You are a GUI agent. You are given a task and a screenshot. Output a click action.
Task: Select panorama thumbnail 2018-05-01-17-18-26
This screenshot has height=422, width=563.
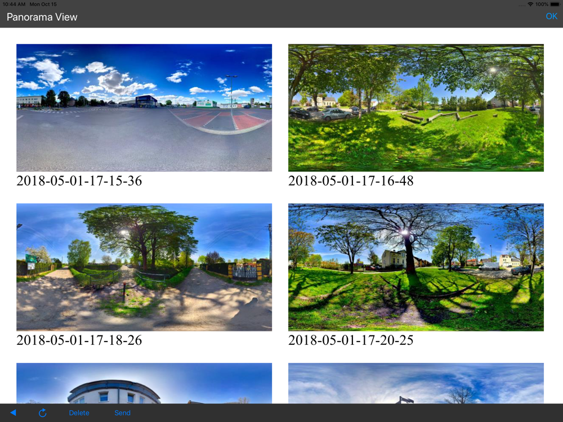coord(144,267)
